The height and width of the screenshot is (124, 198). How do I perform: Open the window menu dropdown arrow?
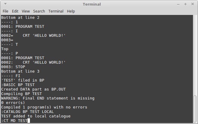pos(5,4)
